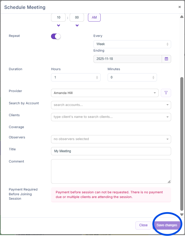Screen dimensions: 185x236
Task: Click the Ending date input field
Action: (x=128, y=59)
